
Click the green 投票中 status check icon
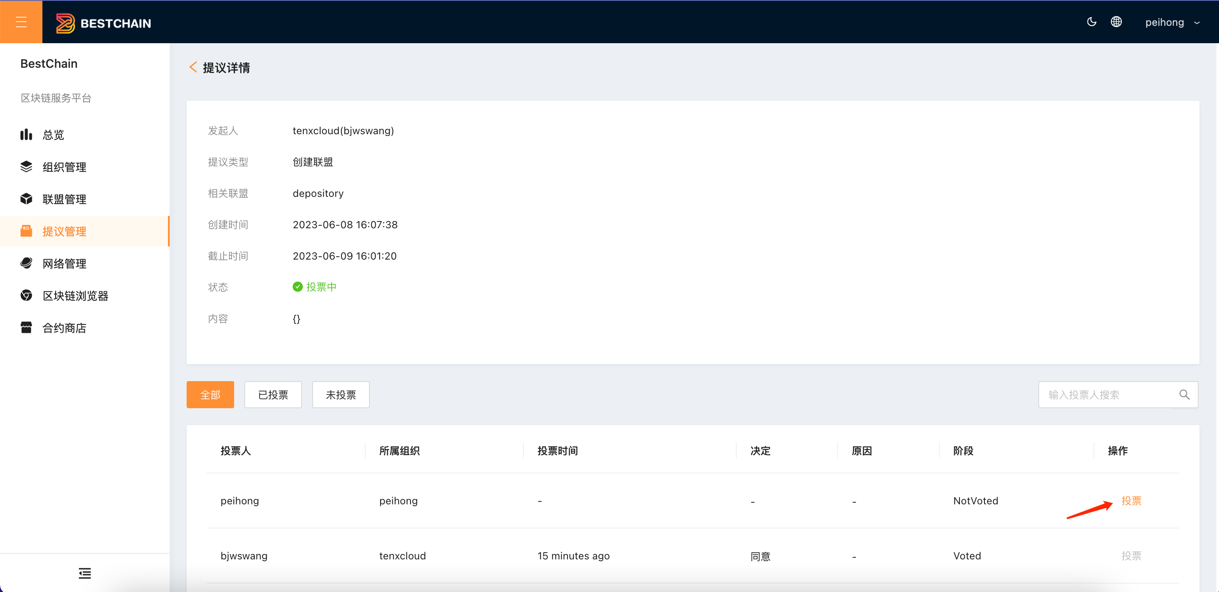pos(297,287)
